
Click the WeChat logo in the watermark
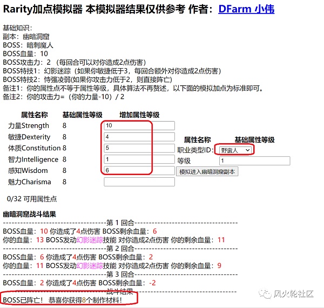coord(264,293)
